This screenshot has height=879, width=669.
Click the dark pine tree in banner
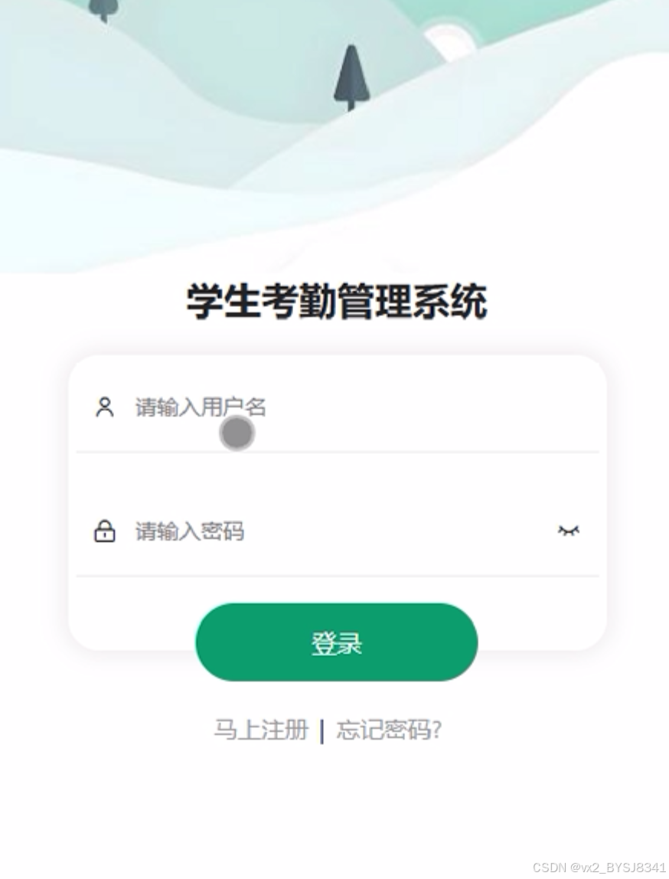[x=352, y=77]
